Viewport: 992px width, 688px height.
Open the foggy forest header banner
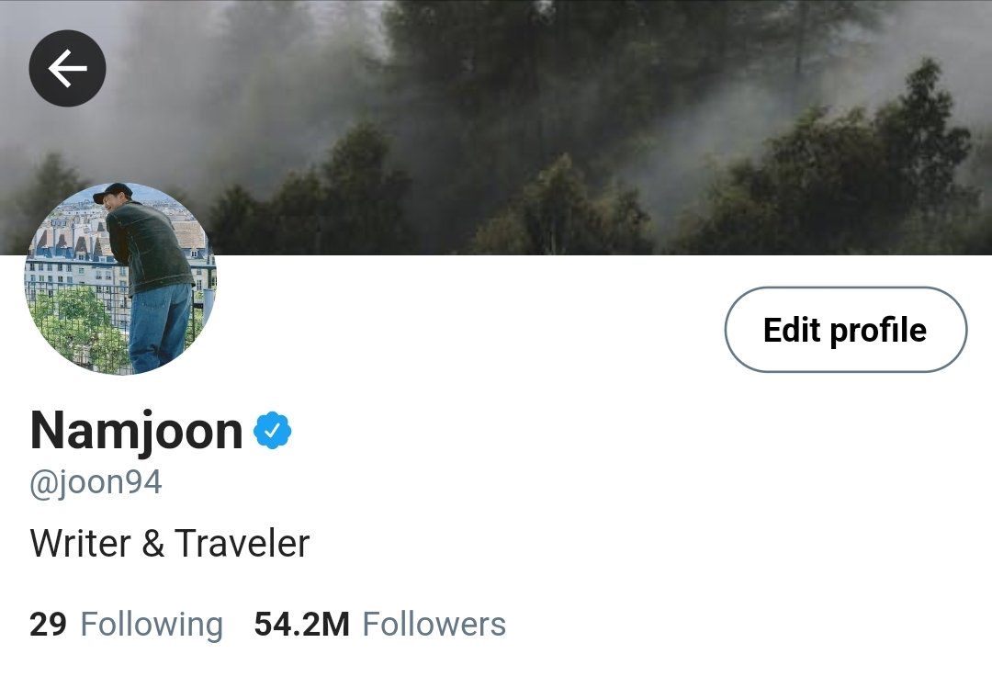tap(496, 127)
